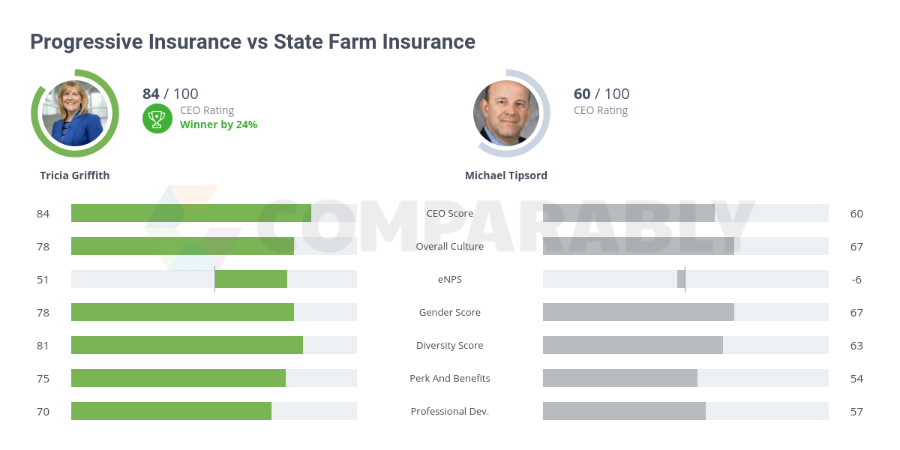
Task: Click the Tricia Griffith name label
Action: pyautogui.click(x=75, y=175)
